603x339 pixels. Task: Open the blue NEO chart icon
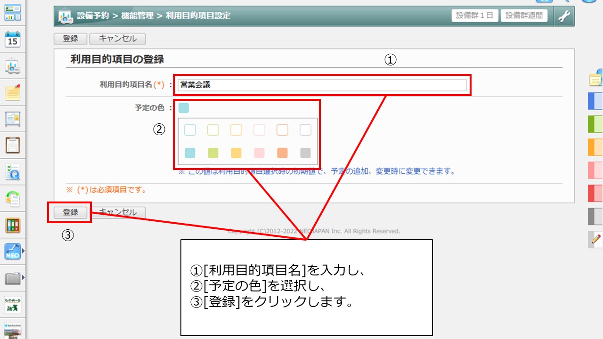[13, 252]
